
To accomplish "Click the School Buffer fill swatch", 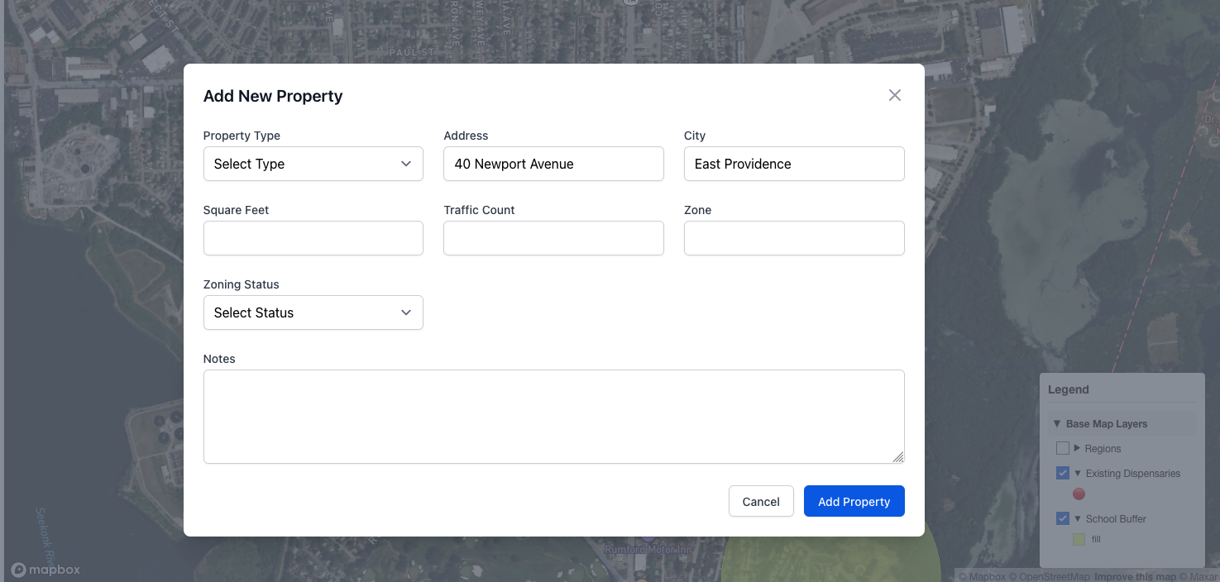I will point(1079,539).
